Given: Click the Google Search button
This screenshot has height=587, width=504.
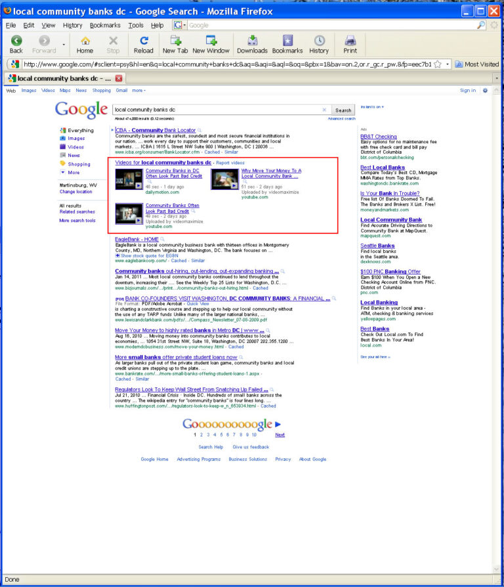Looking at the screenshot, I should coord(343,110).
